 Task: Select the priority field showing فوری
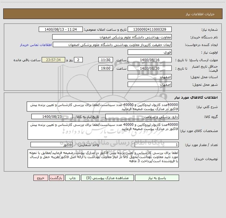(150, 52)
